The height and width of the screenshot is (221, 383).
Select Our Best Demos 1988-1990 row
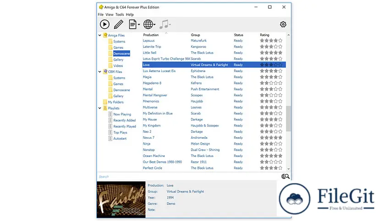tap(214, 162)
